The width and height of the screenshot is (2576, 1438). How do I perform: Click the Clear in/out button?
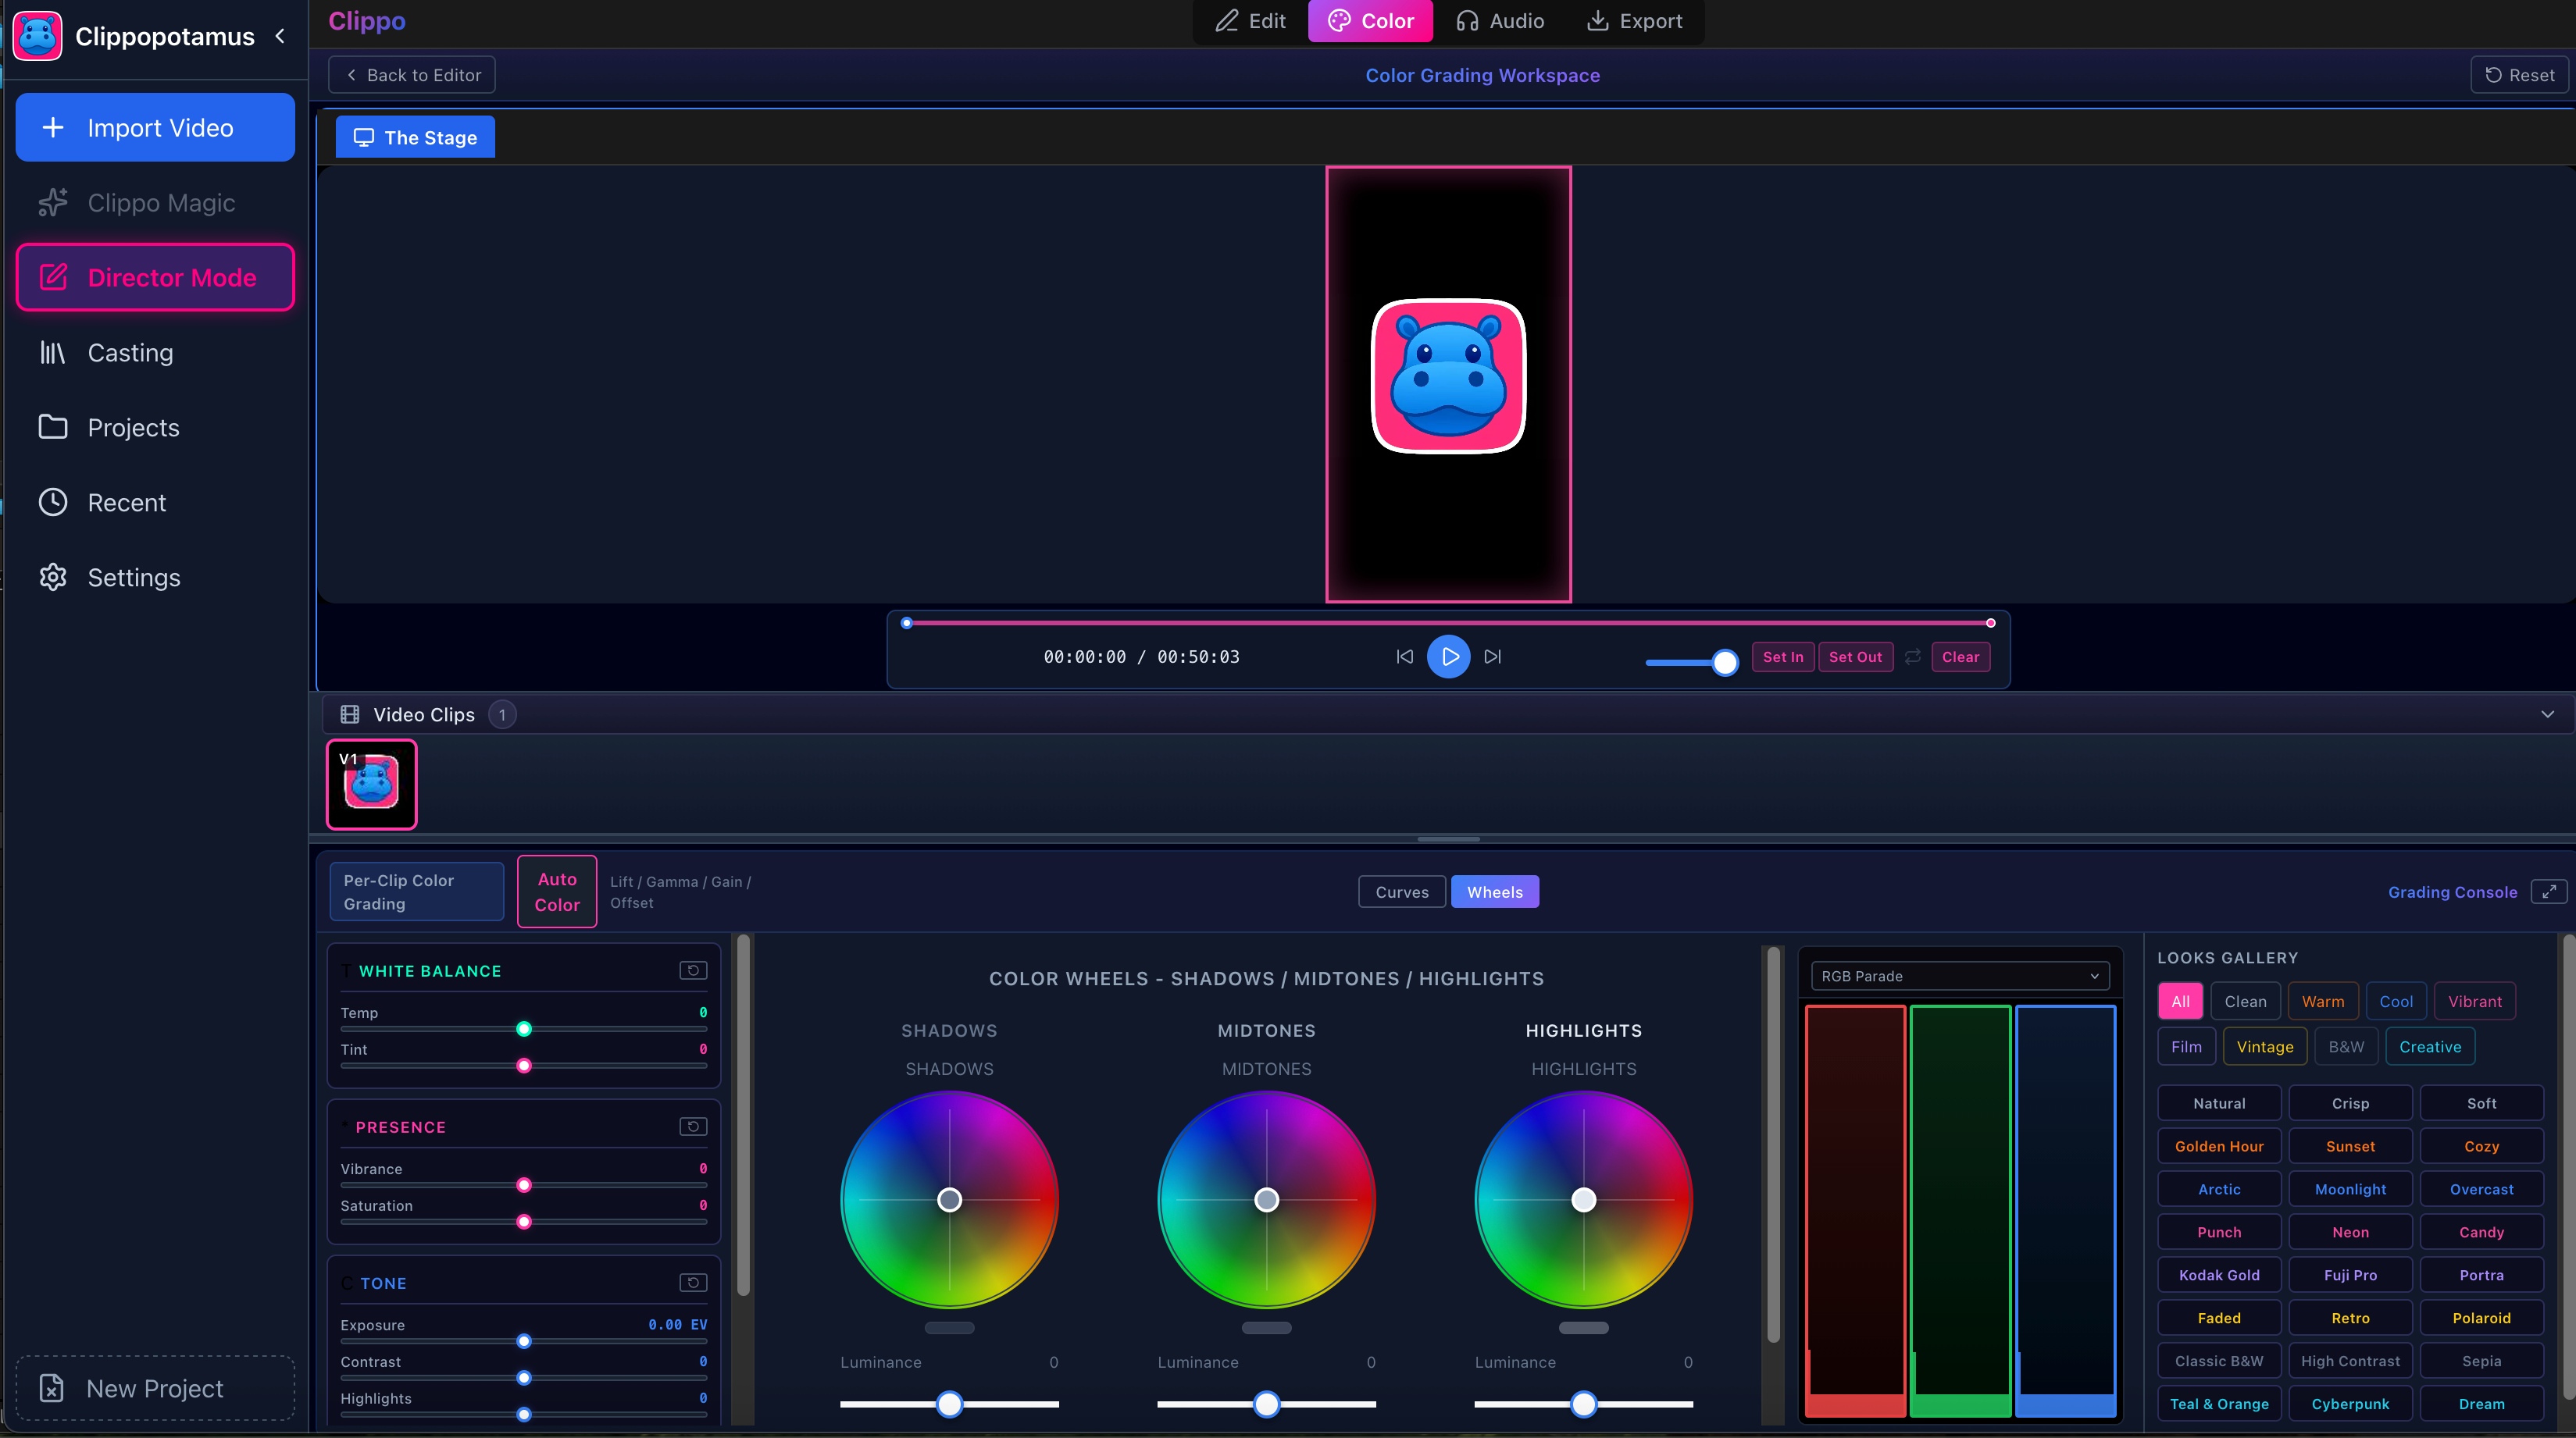pos(1960,657)
